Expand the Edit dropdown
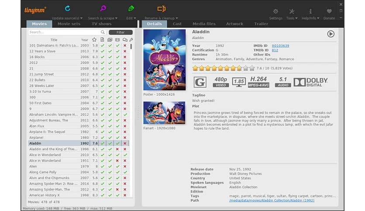This screenshot has width=365, height=211. pyautogui.click(x=135, y=18)
